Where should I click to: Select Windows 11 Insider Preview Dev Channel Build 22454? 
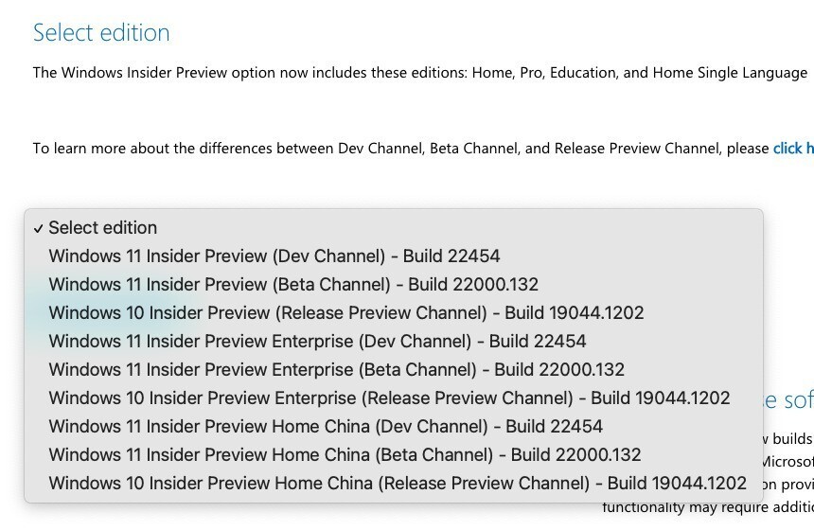point(274,256)
